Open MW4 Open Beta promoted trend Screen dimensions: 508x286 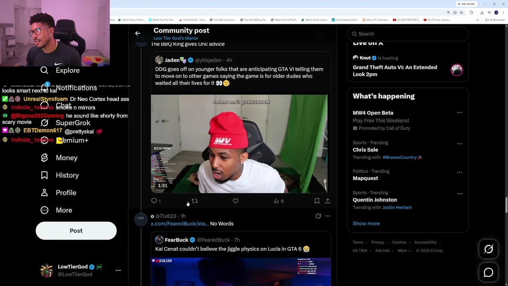click(373, 113)
